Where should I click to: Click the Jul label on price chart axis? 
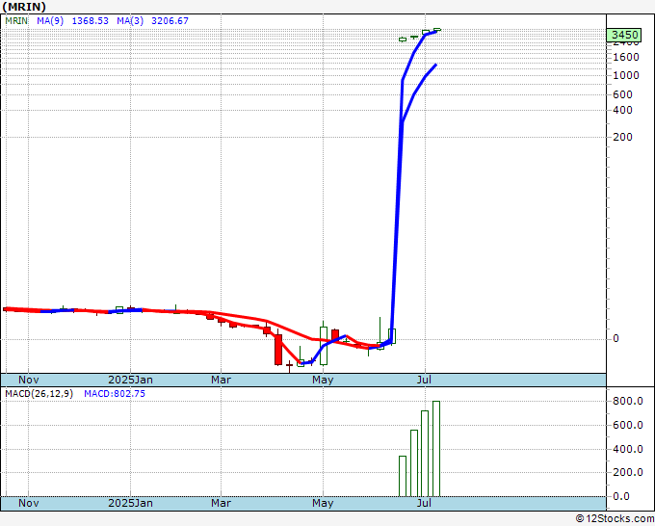425,380
